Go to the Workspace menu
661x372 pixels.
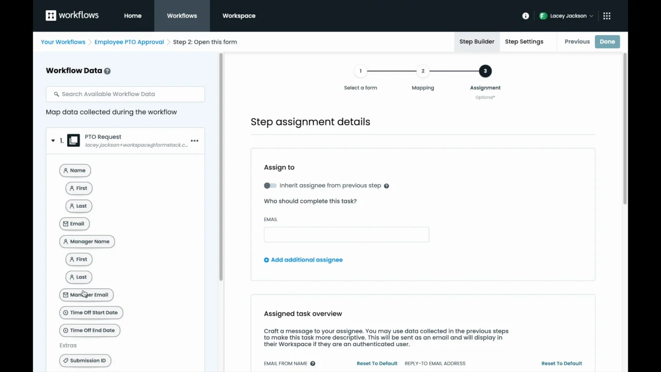pyautogui.click(x=239, y=16)
